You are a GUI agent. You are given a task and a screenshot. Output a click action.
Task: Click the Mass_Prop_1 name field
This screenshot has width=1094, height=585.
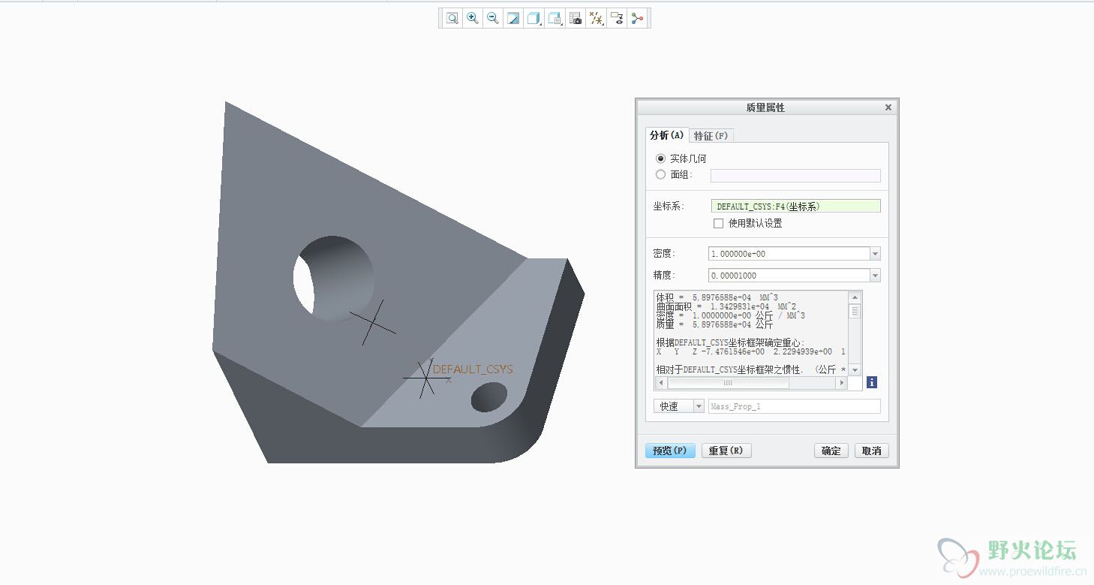tap(794, 406)
